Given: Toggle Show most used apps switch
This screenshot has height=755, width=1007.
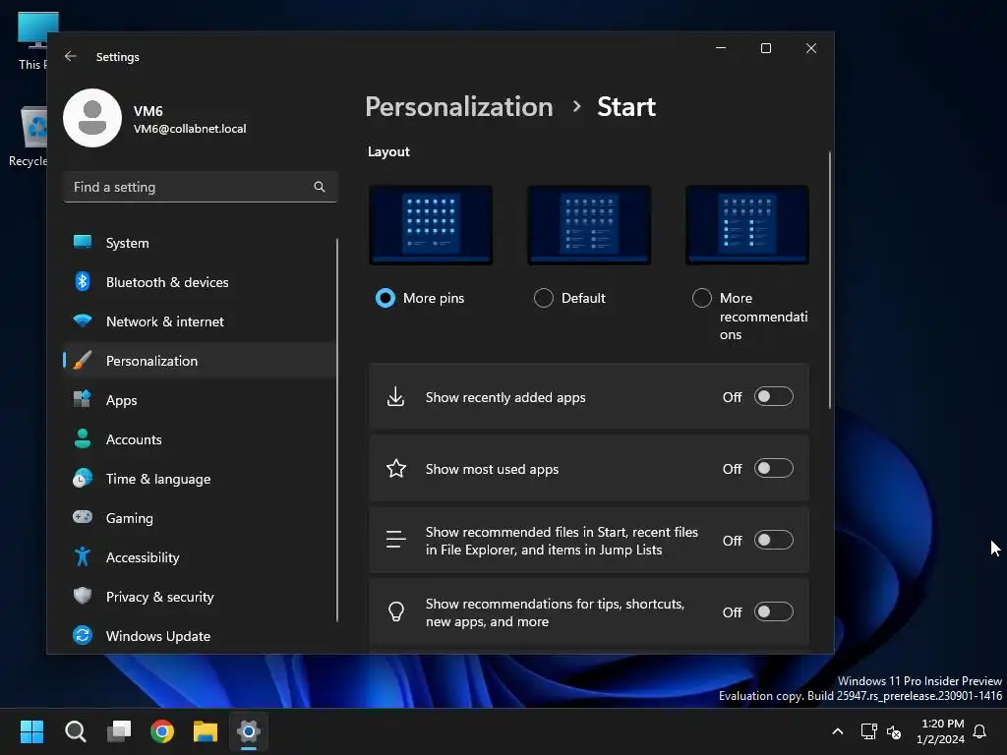Looking at the screenshot, I should coord(773,468).
